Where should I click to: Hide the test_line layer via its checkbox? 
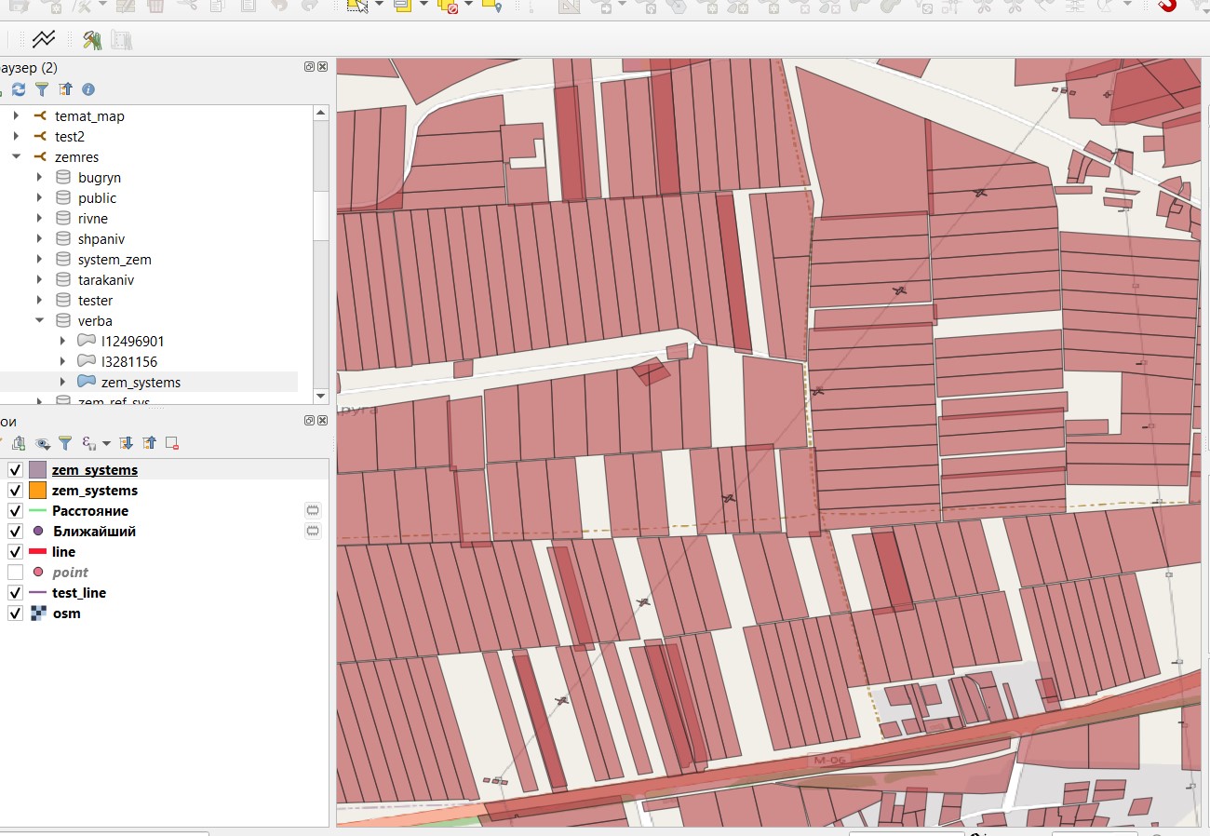[x=15, y=593]
